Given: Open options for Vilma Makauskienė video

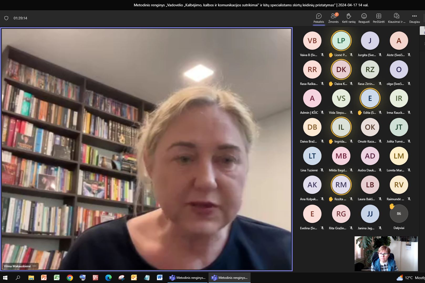Looking at the screenshot, I should 34,266.
